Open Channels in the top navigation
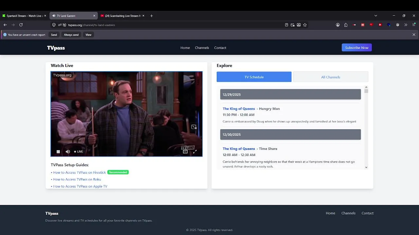Screen dimensions: 419x235 pyautogui.click(x=202, y=48)
